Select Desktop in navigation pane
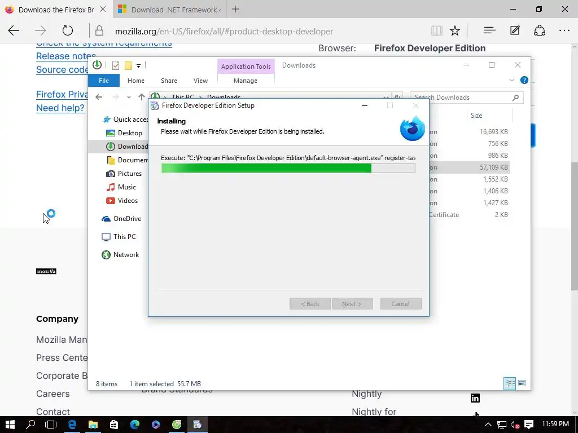 [x=124, y=133]
